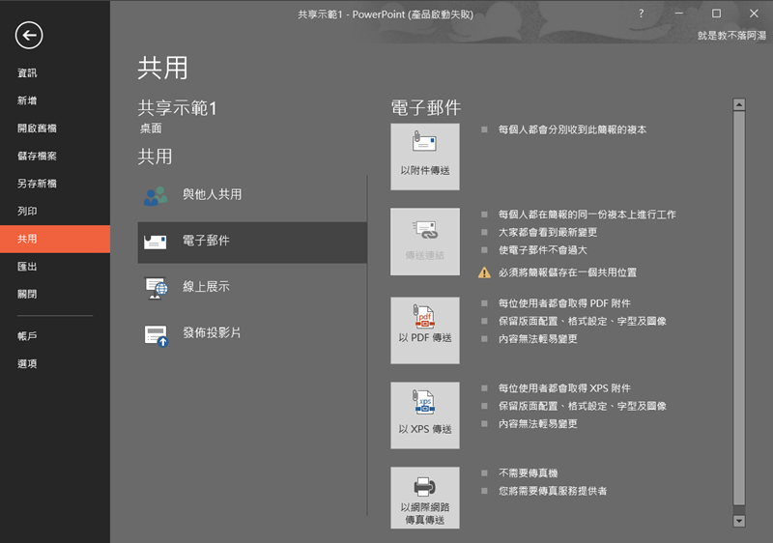Viewport: 773px width, 543px height.
Task: Open 選項 settings in sidebar
Action: point(28,364)
